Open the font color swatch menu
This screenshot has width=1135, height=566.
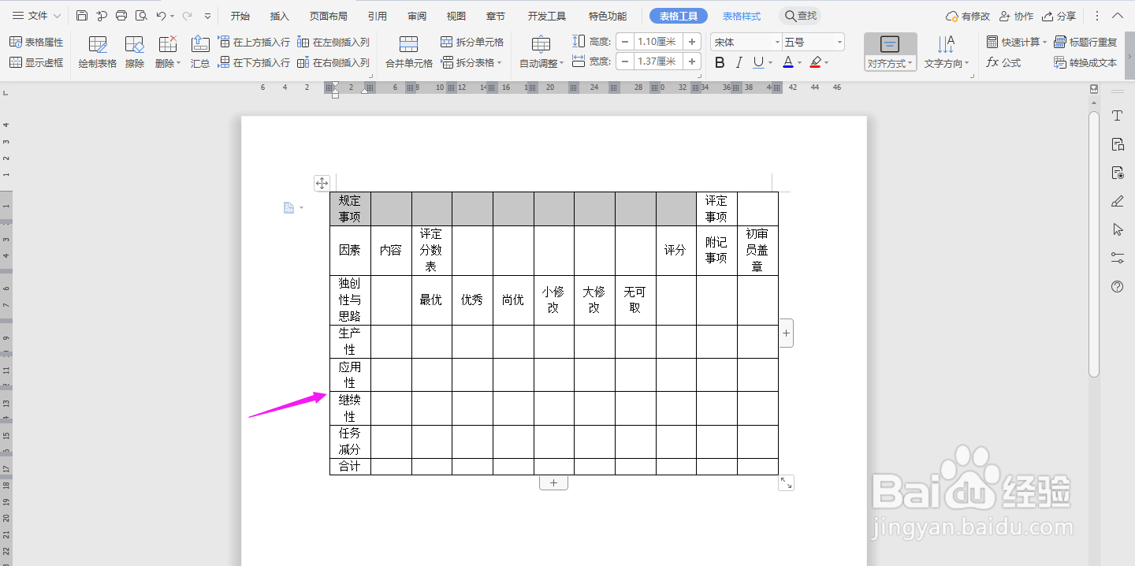coord(798,62)
